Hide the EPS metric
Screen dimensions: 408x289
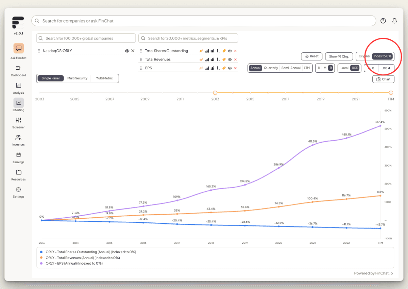[230, 68]
